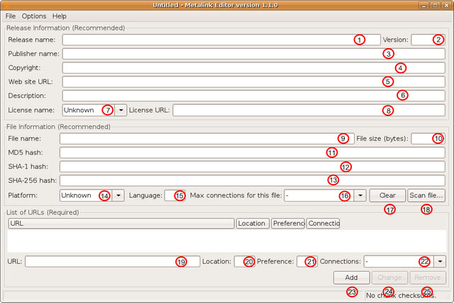Sort by the URL column header

click(x=121, y=223)
